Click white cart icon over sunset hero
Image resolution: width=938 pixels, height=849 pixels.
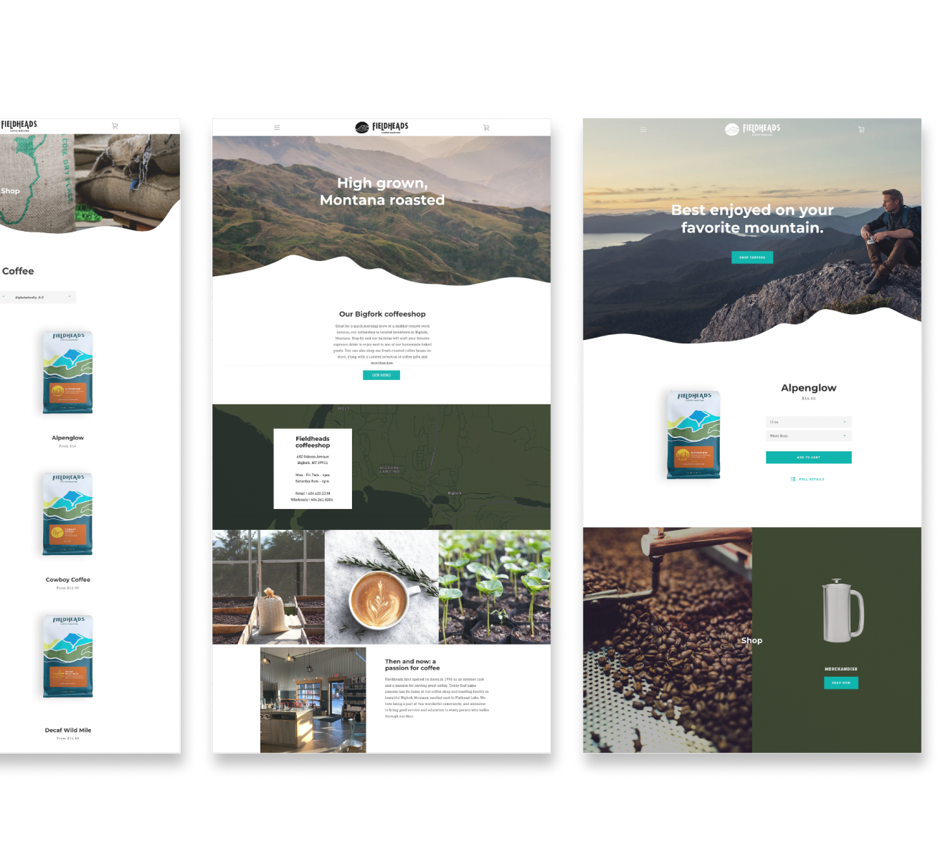click(x=861, y=130)
